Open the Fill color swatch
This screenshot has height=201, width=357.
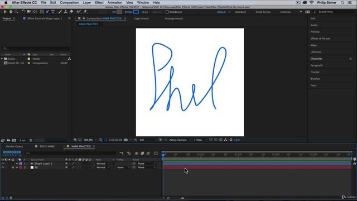tap(119, 12)
